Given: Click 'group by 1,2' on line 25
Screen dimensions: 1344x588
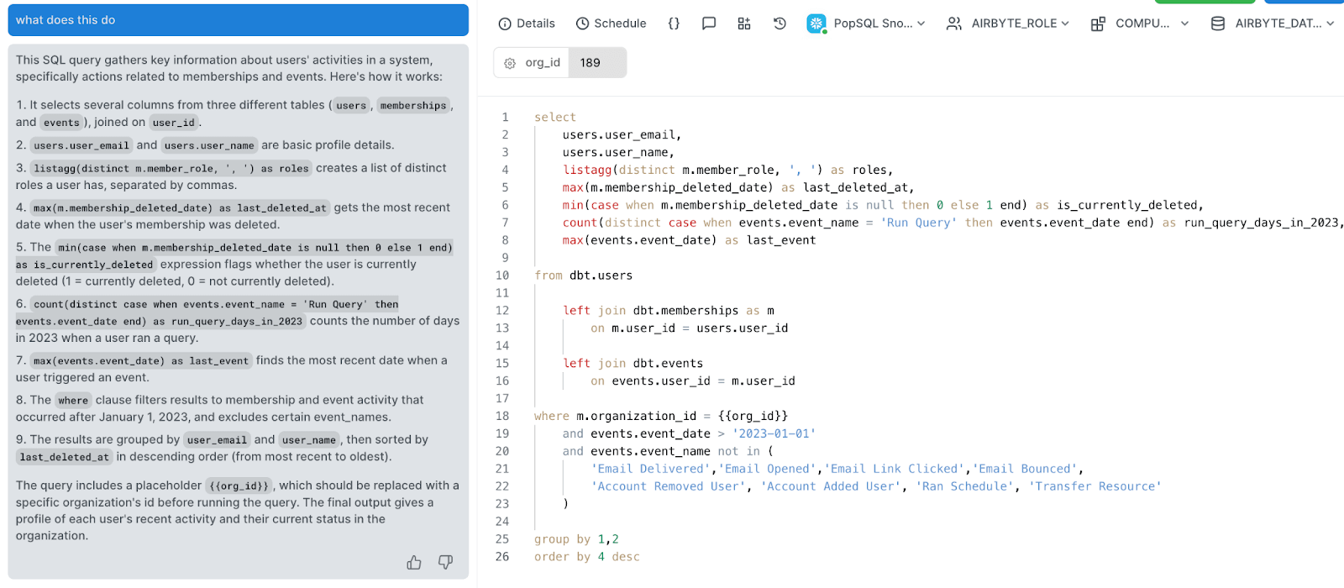Looking at the screenshot, I should click(576, 540).
